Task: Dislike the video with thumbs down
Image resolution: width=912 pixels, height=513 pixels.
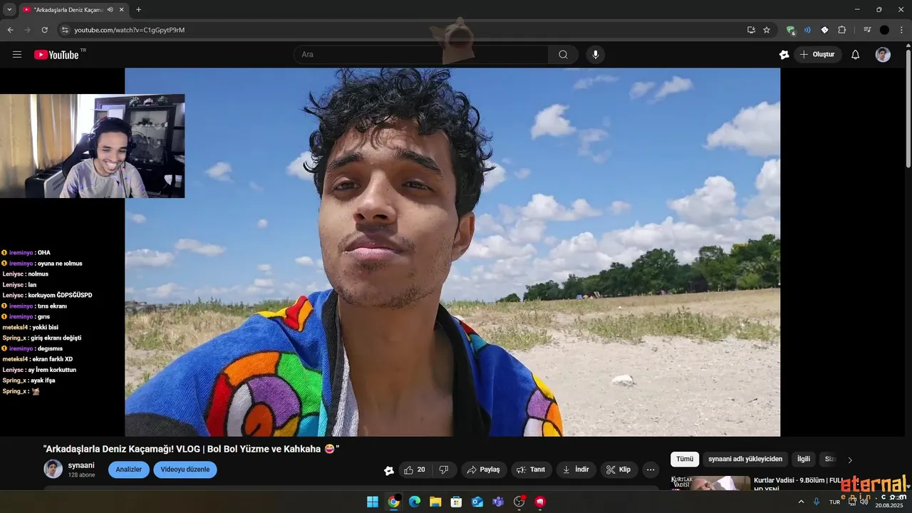Action: click(444, 470)
